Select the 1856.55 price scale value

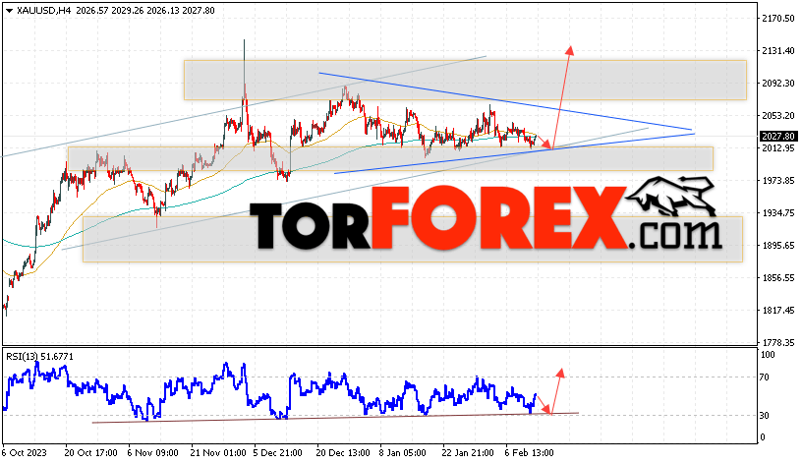pos(778,278)
